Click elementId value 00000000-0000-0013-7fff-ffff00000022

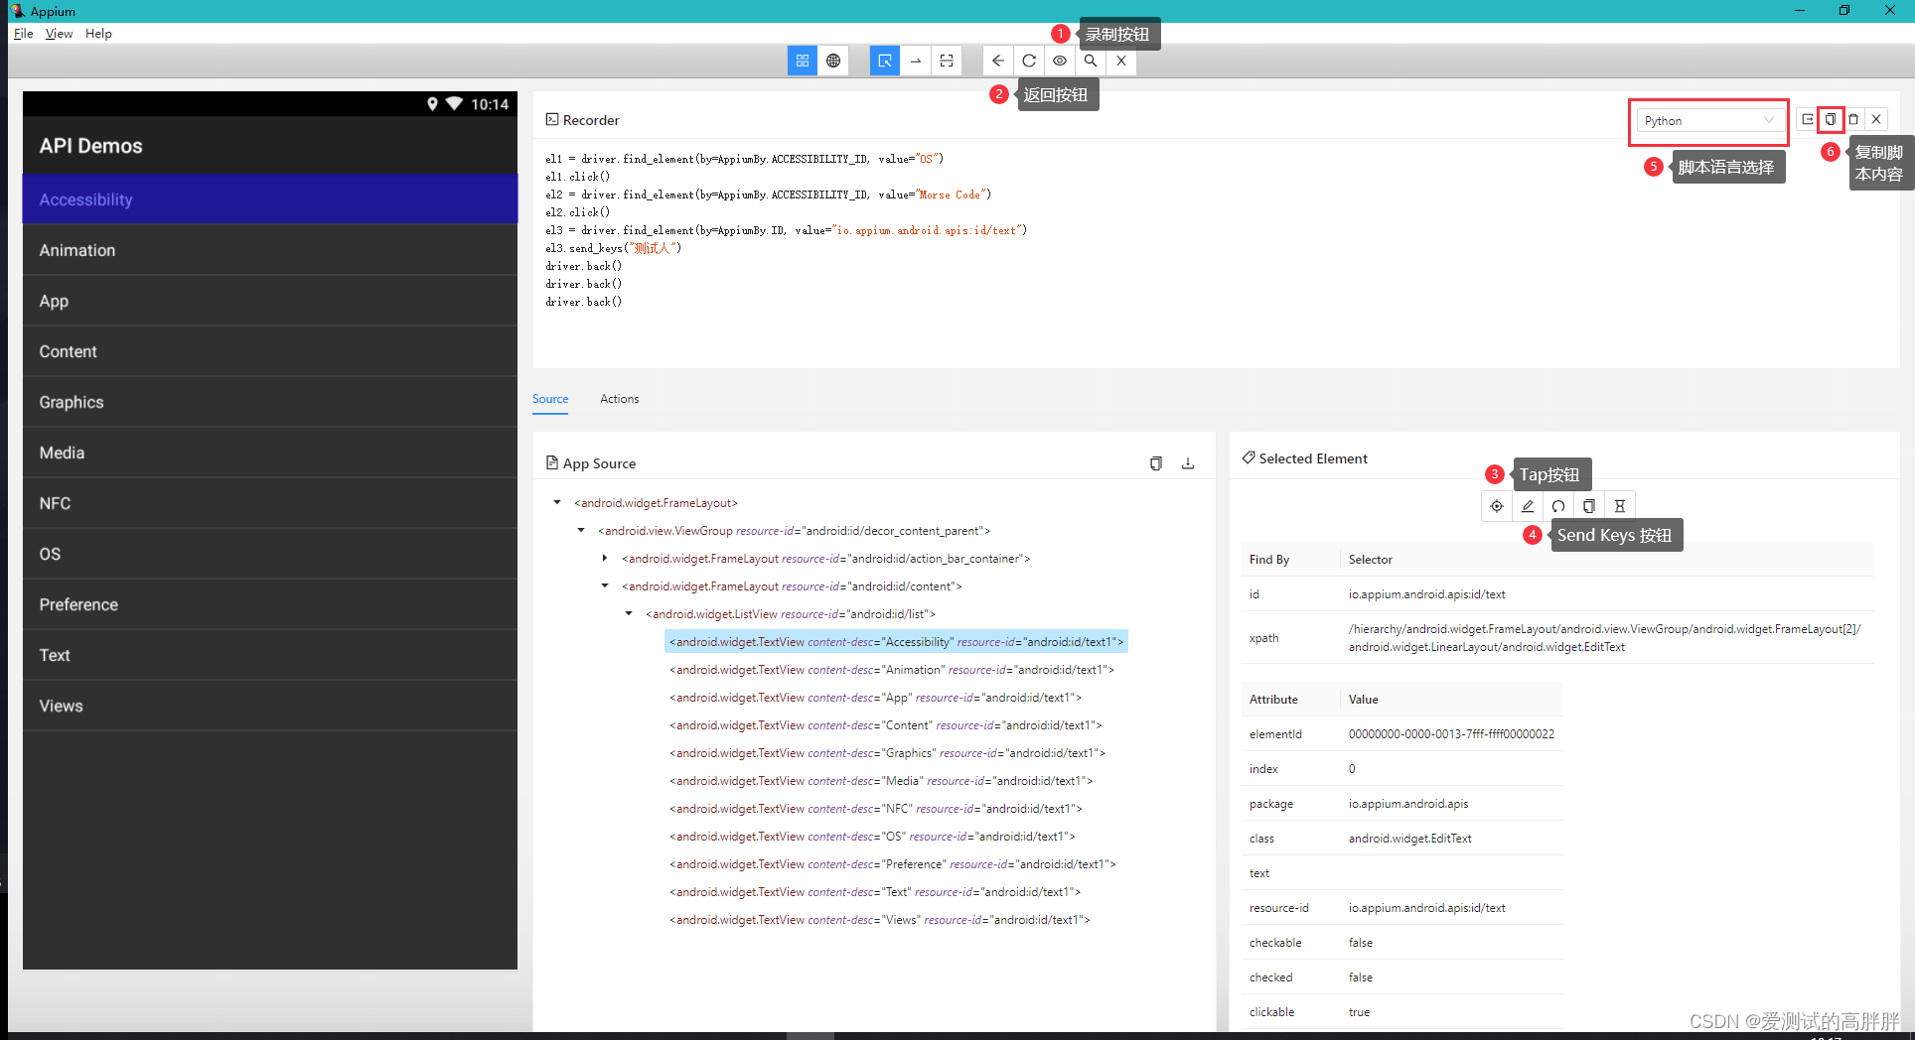[x=1451, y=734]
